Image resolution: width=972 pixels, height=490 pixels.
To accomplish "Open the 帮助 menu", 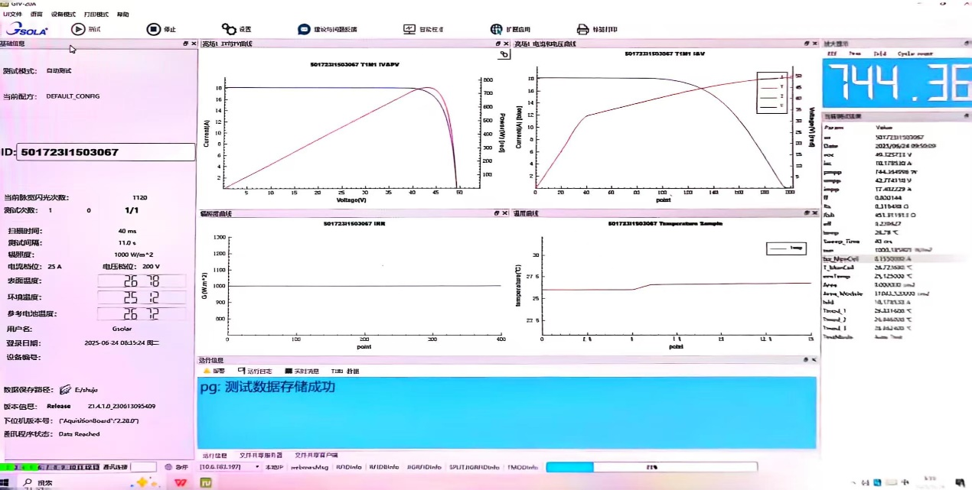I will click(x=122, y=14).
